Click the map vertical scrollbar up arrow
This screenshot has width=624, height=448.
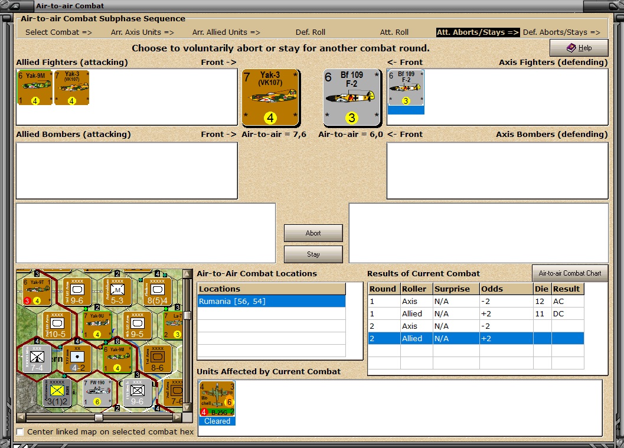[x=187, y=274]
